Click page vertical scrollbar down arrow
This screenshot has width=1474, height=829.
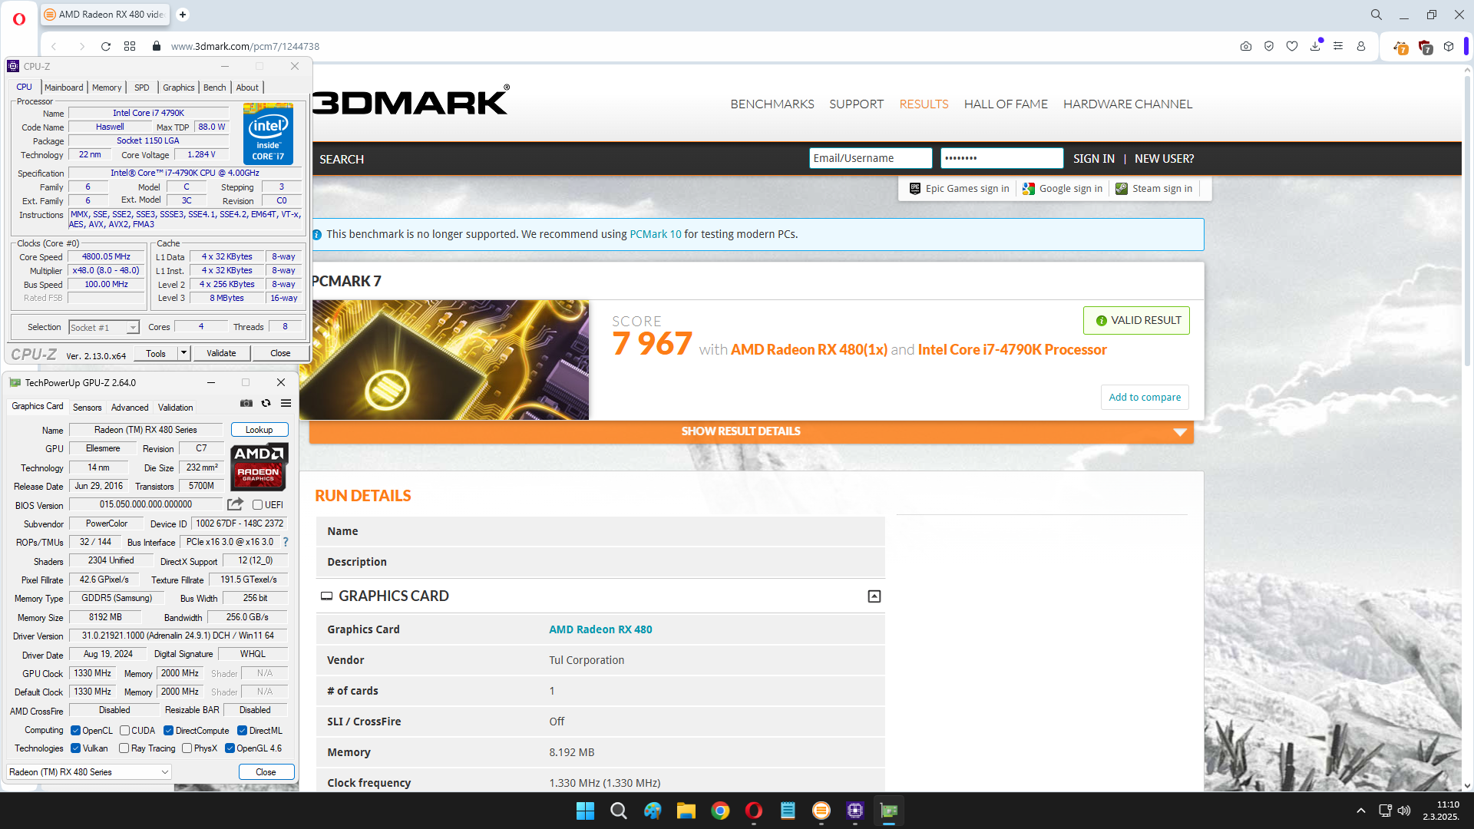tap(1467, 785)
